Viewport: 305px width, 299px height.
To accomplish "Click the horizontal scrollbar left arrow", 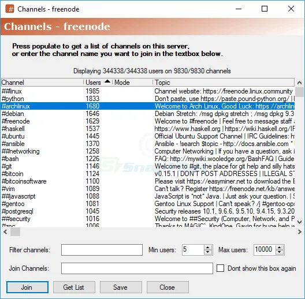I will (x=5, y=231).
